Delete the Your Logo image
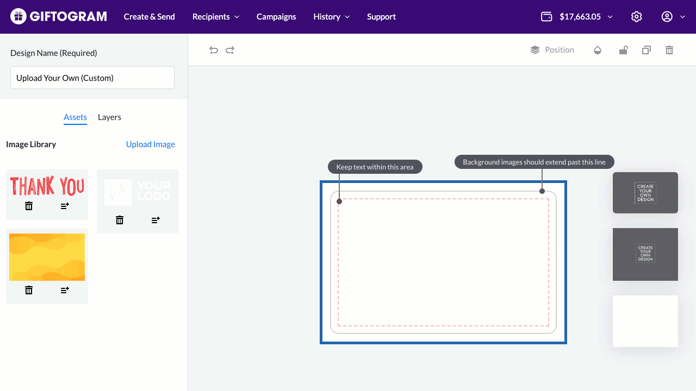This screenshot has height=391, width=696. click(x=120, y=220)
